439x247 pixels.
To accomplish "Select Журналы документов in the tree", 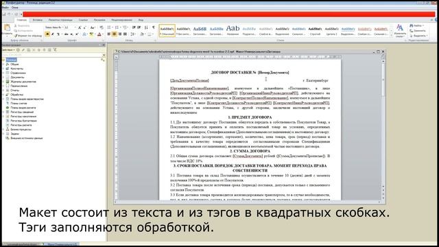I will coord(23,82).
